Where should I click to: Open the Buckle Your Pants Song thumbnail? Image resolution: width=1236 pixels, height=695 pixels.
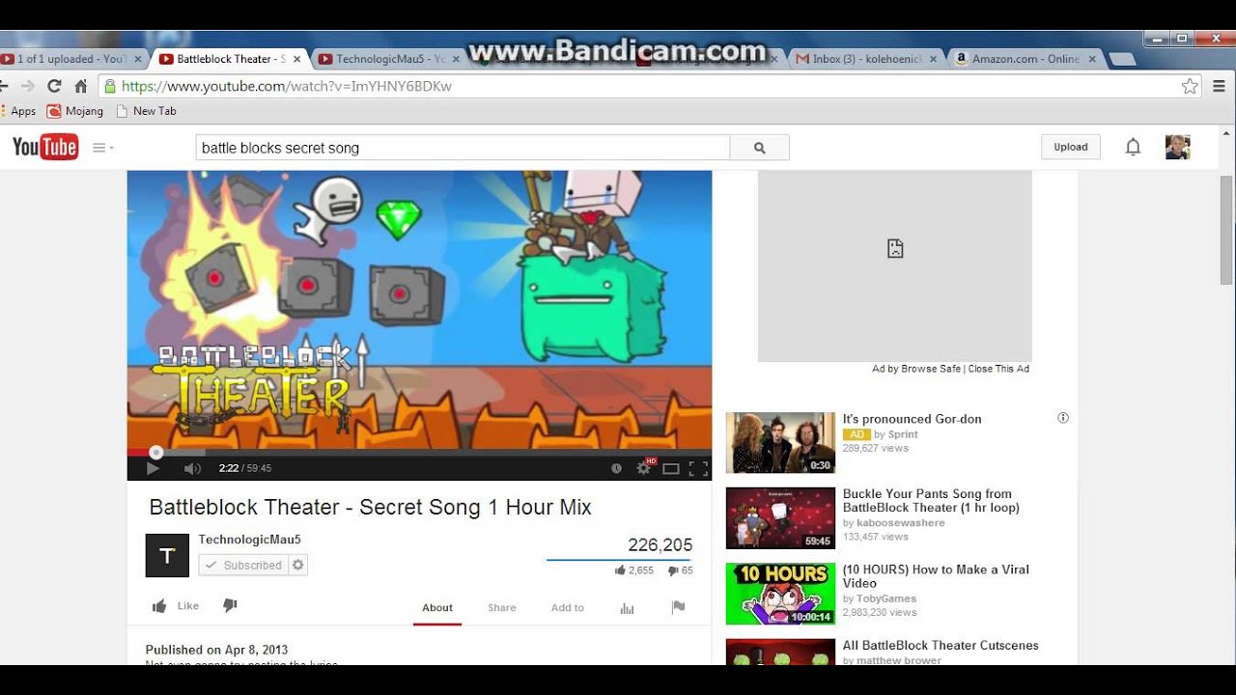click(x=780, y=518)
